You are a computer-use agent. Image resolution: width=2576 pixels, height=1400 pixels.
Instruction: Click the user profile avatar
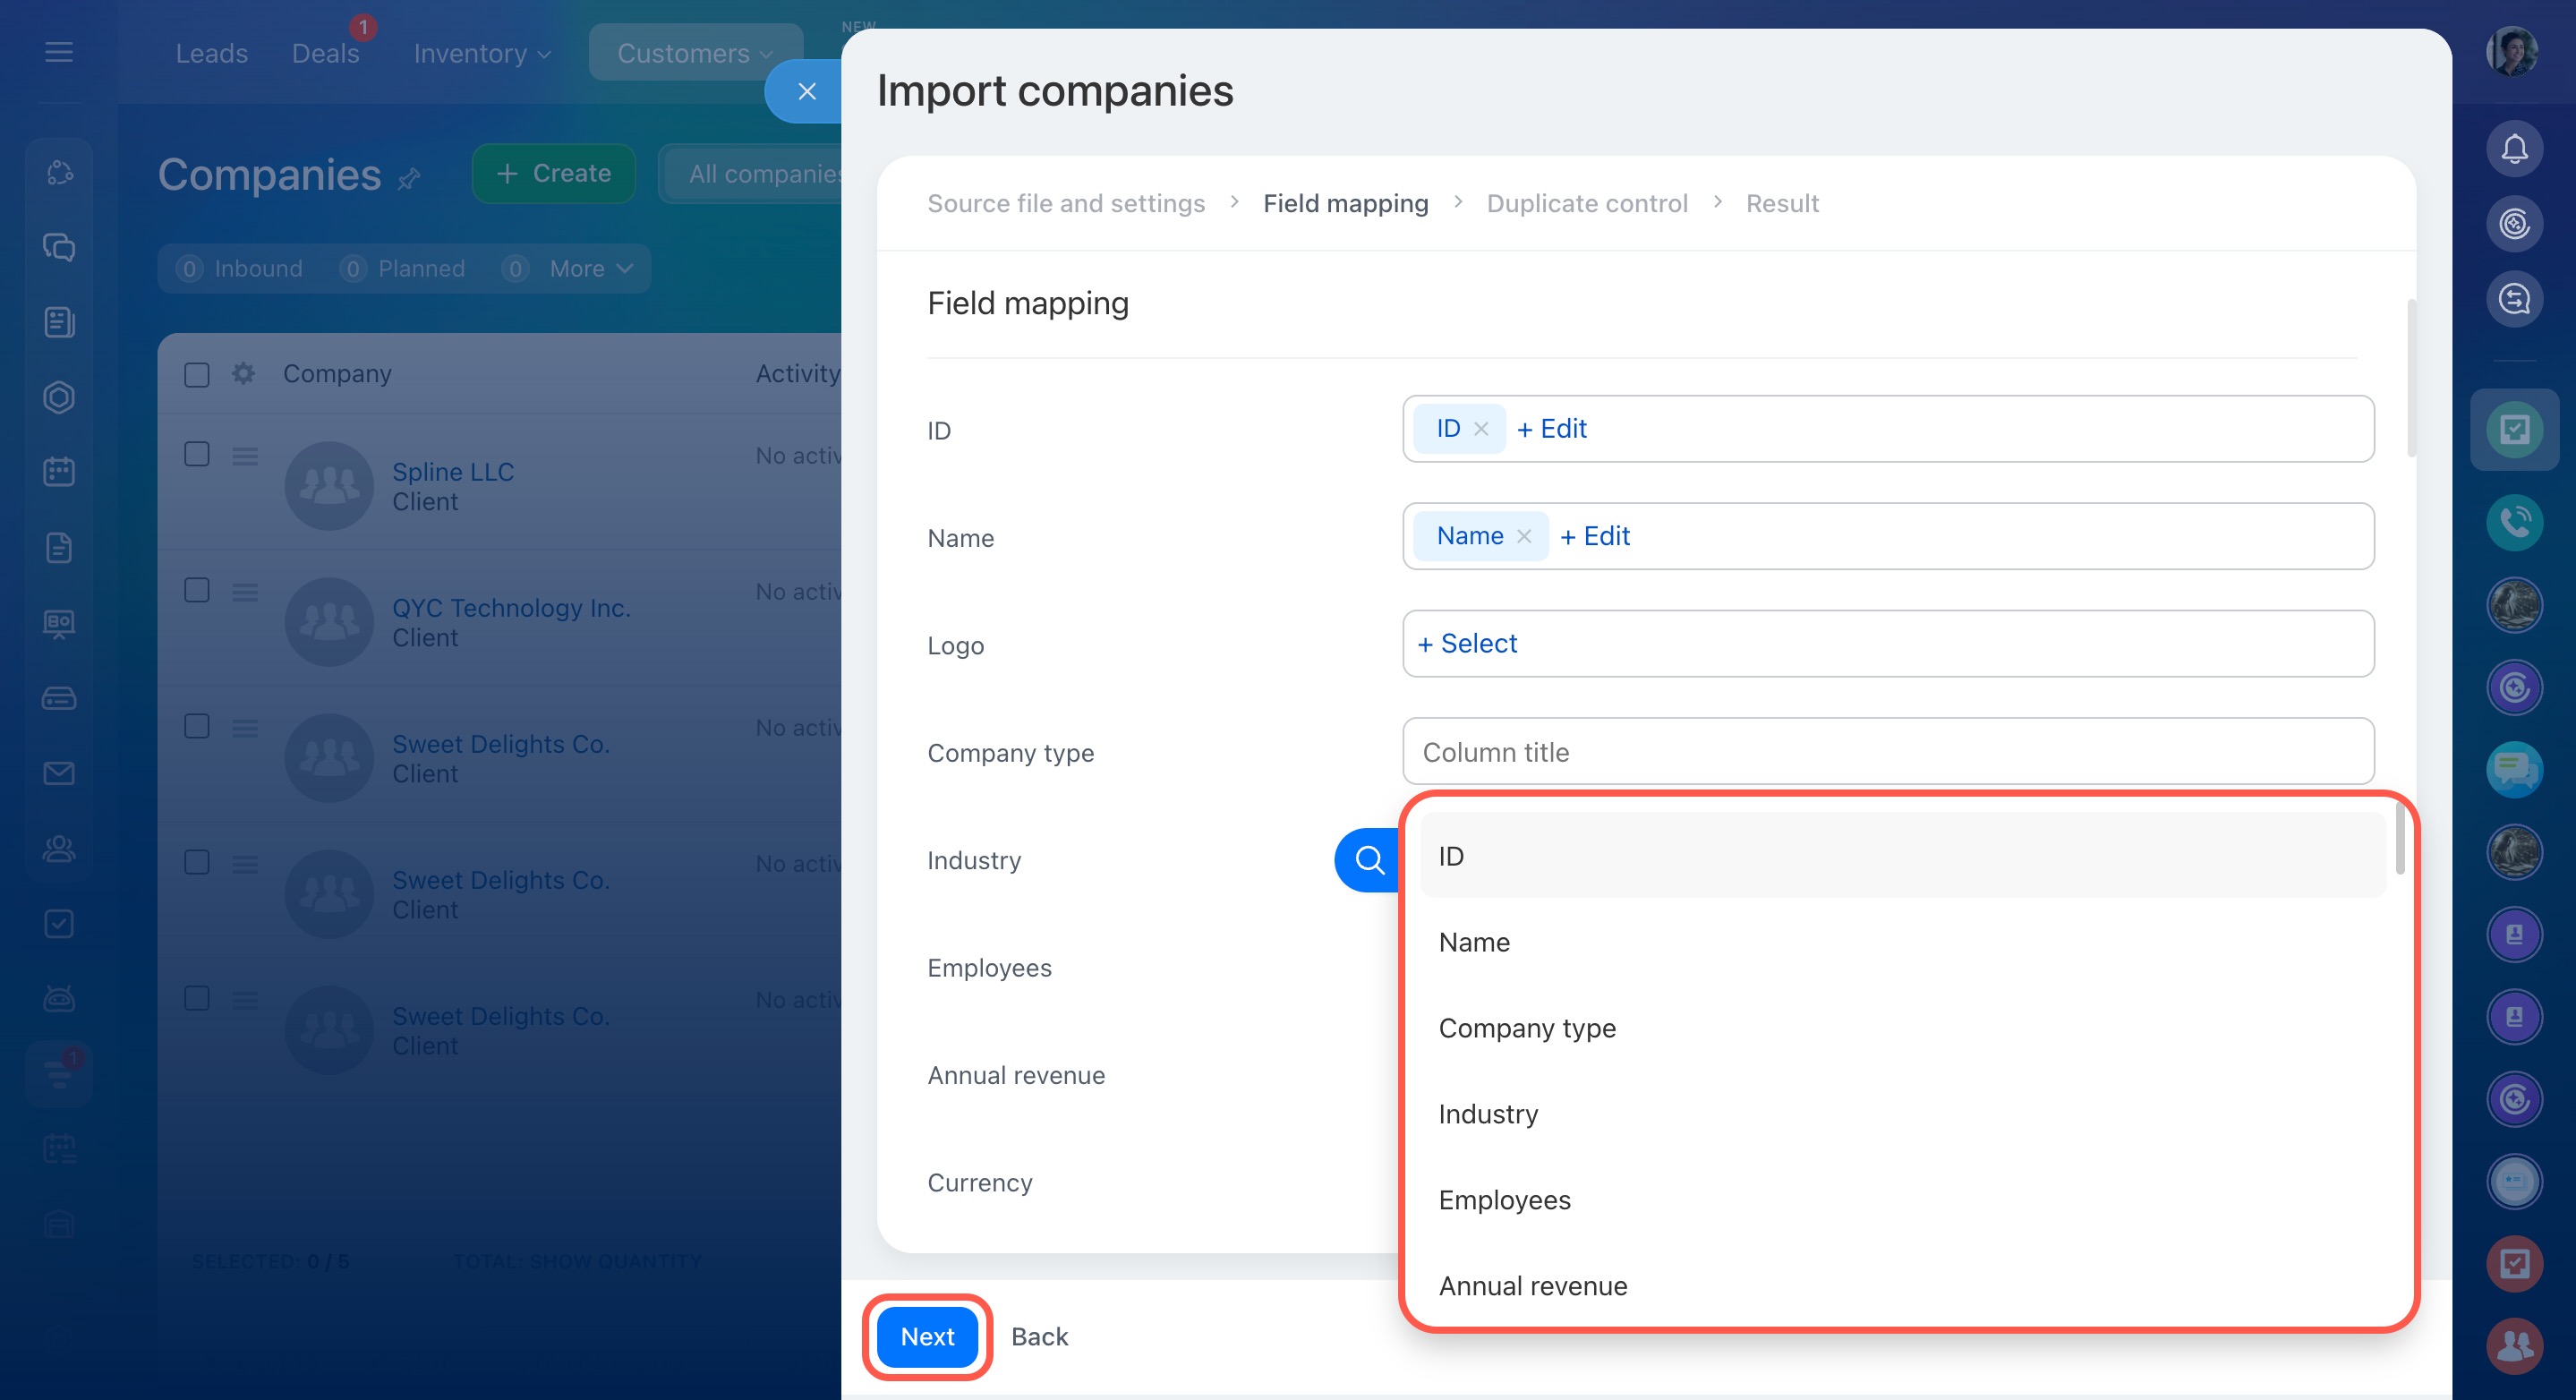(x=2512, y=52)
